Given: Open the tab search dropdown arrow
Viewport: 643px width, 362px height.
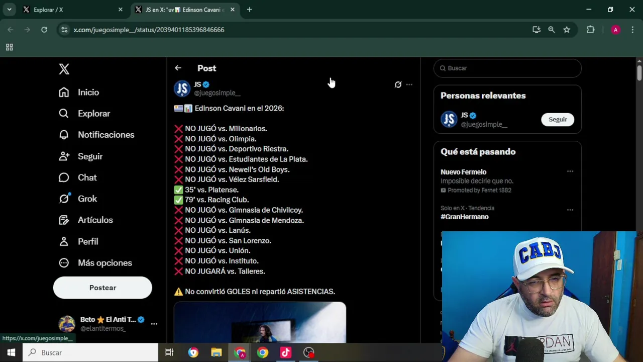Looking at the screenshot, I should (x=9, y=10).
